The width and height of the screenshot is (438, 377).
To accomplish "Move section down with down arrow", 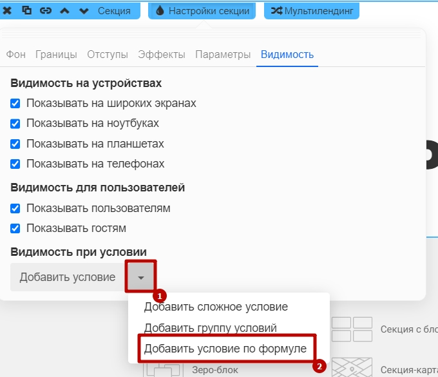I will tap(84, 11).
